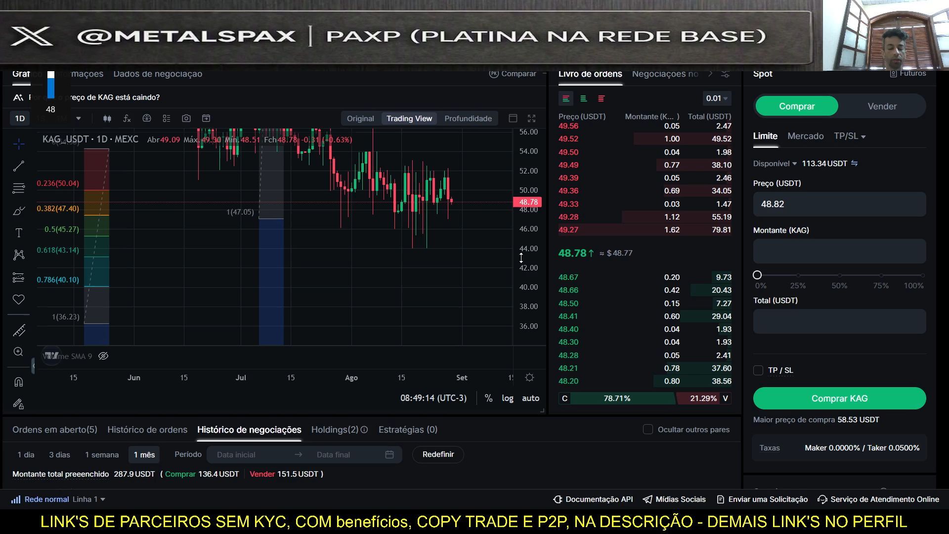Click the Montante (KAG) input field
The image size is (949, 534).
coord(839,251)
